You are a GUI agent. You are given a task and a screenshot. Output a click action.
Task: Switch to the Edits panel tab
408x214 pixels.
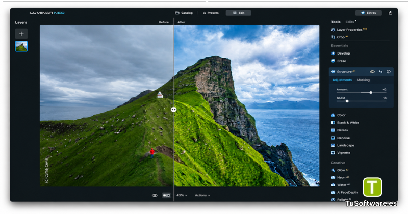350,22
